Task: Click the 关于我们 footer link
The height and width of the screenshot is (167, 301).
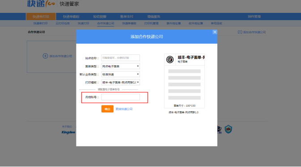Action: (x=67, y=126)
